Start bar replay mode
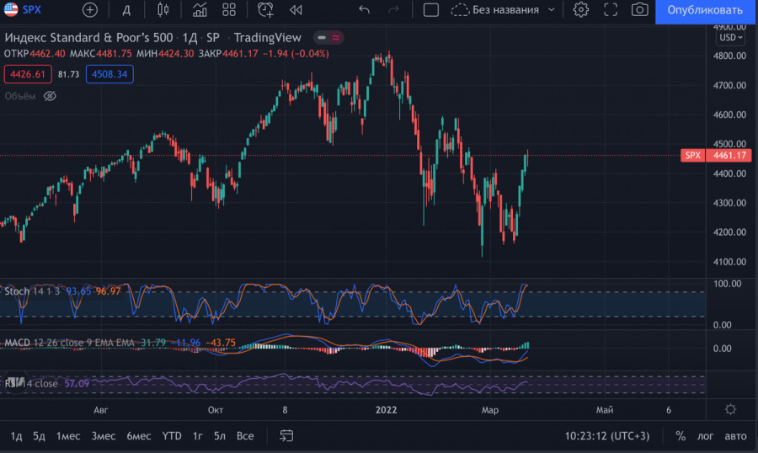Screen dimensions: 758x453 (x=296, y=9)
